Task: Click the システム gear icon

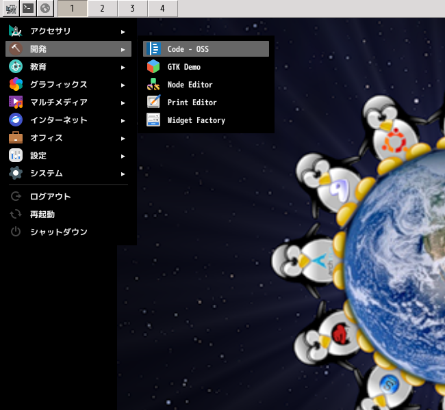Action: click(x=16, y=173)
